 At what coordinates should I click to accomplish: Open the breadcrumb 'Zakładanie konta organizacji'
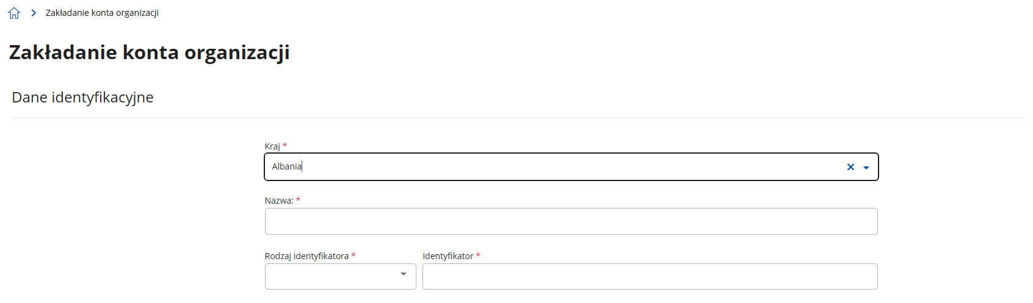click(102, 13)
